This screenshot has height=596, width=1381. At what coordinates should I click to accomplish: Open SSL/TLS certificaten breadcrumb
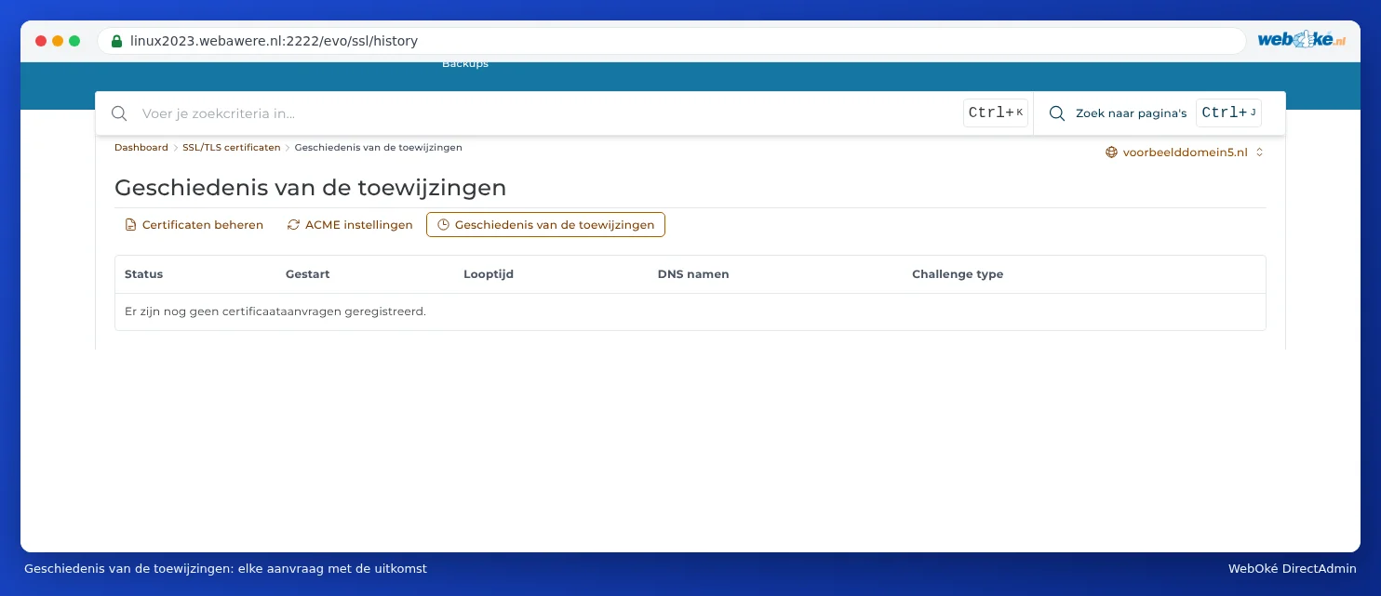point(232,148)
